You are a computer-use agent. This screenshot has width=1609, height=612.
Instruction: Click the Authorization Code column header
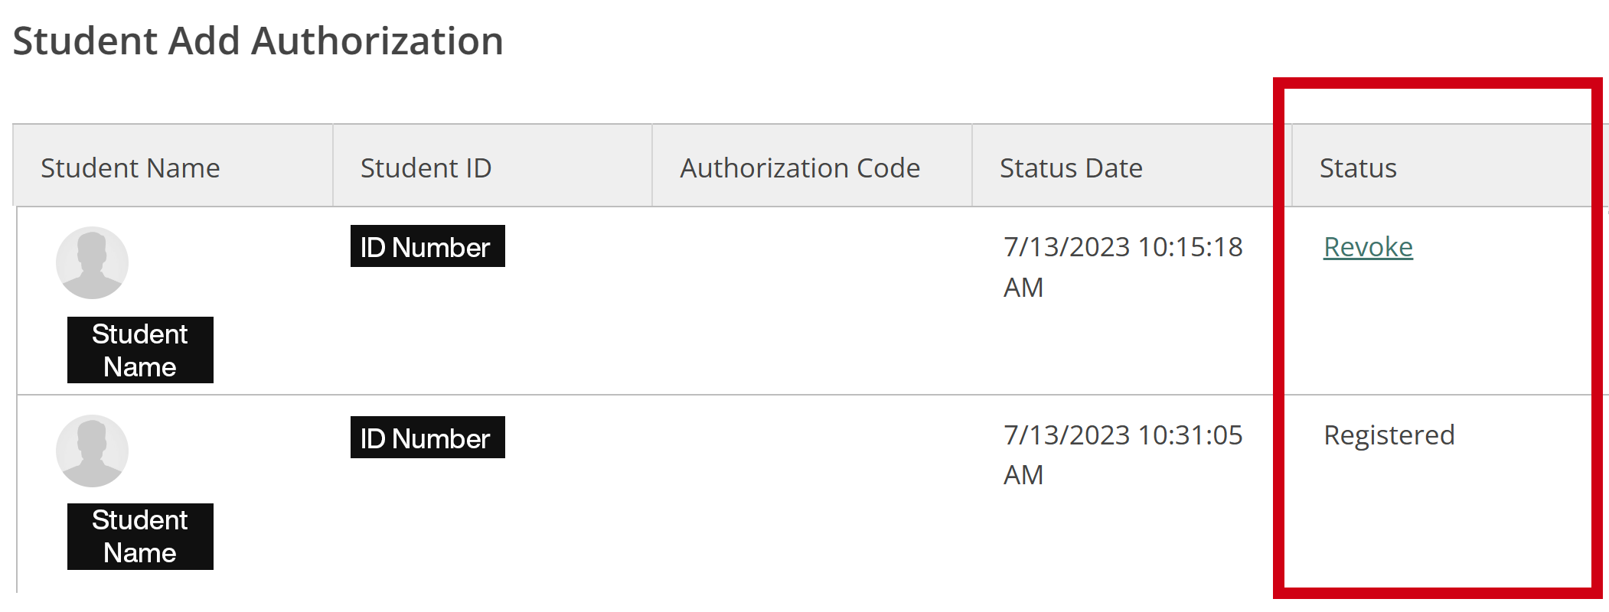coord(800,168)
